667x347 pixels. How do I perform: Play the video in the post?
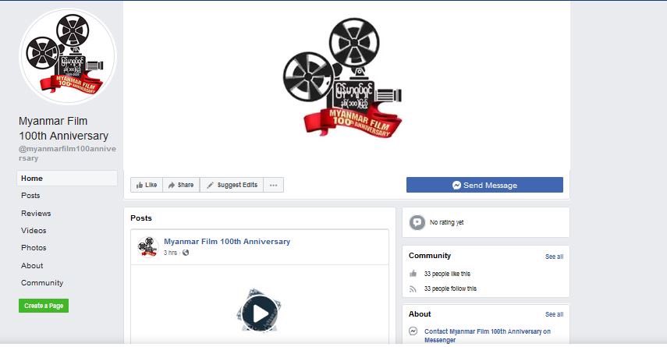pos(259,313)
